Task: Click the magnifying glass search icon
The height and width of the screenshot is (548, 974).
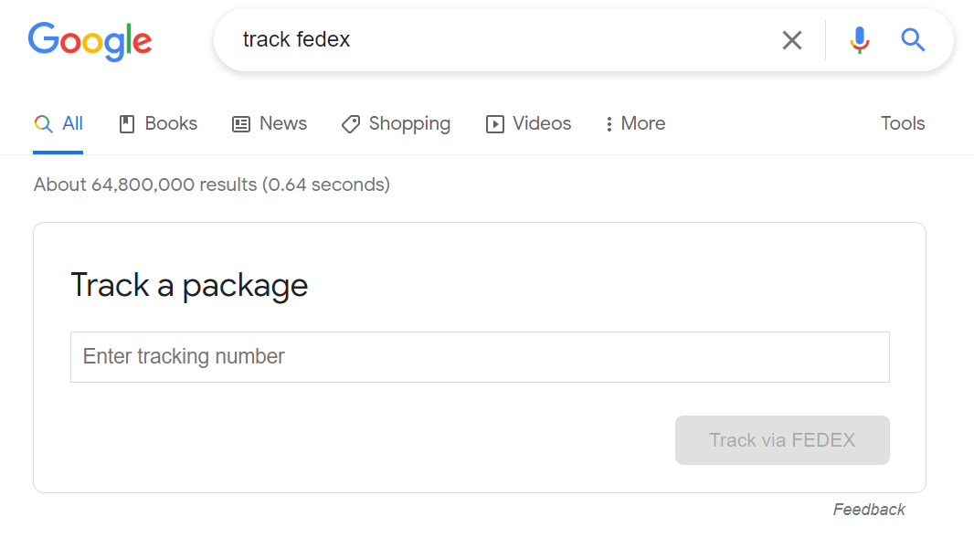Action: [913, 40]
